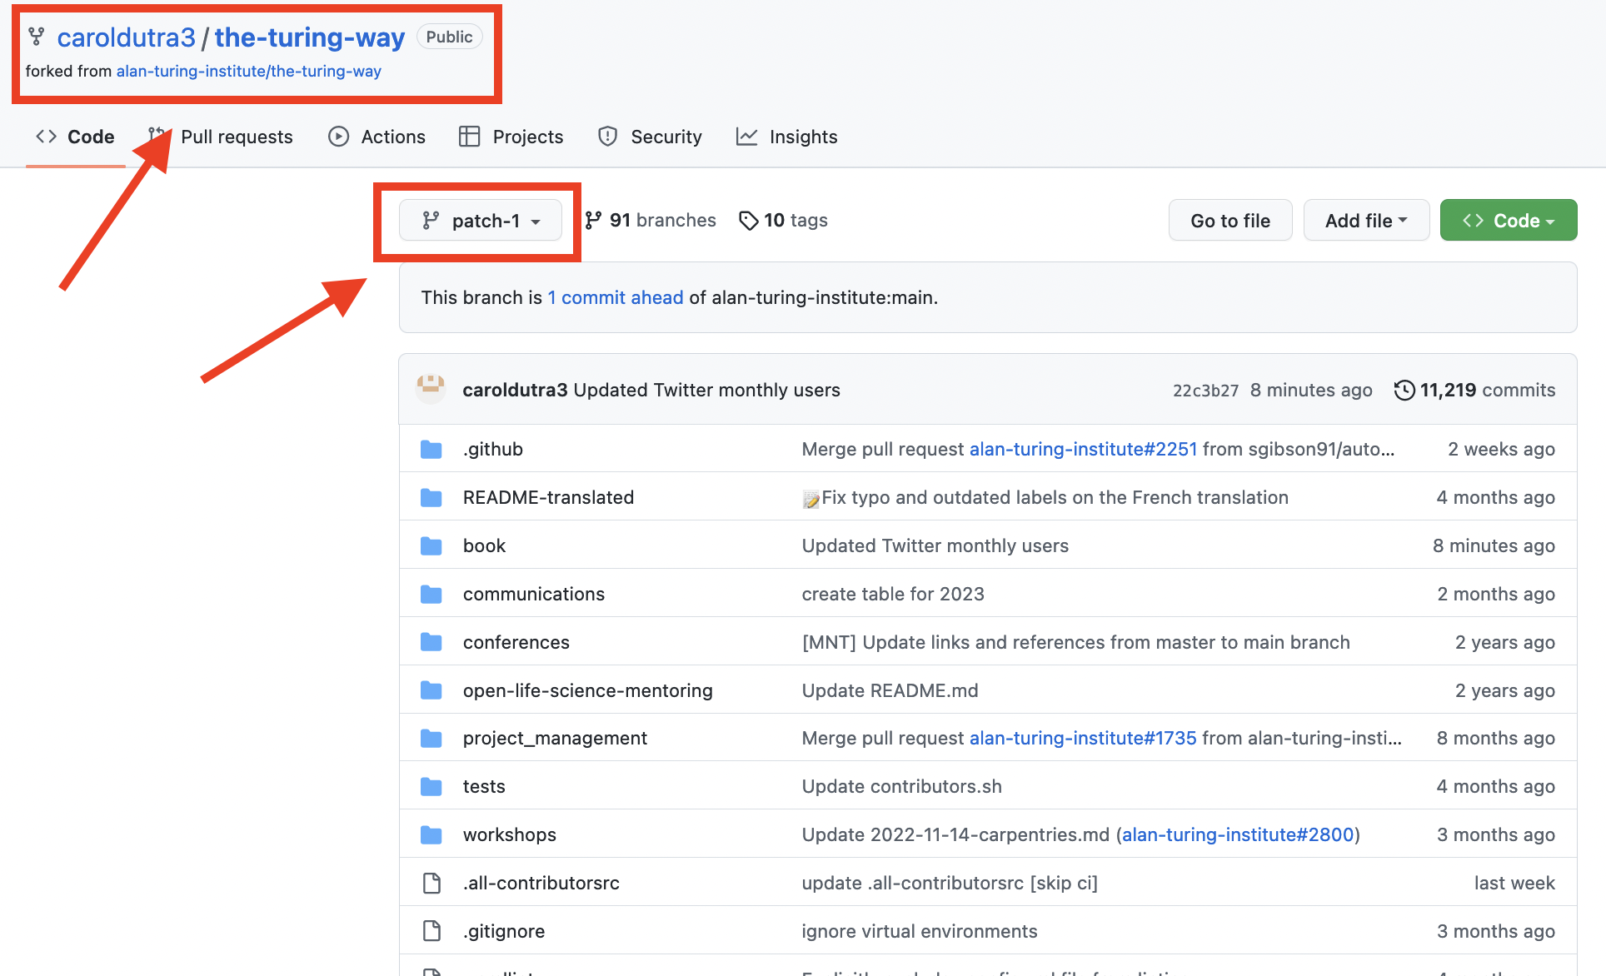Viewport: 1606px width, 976px height.
Task: Click the commit hash 22c3b27
Action: 1205,389
